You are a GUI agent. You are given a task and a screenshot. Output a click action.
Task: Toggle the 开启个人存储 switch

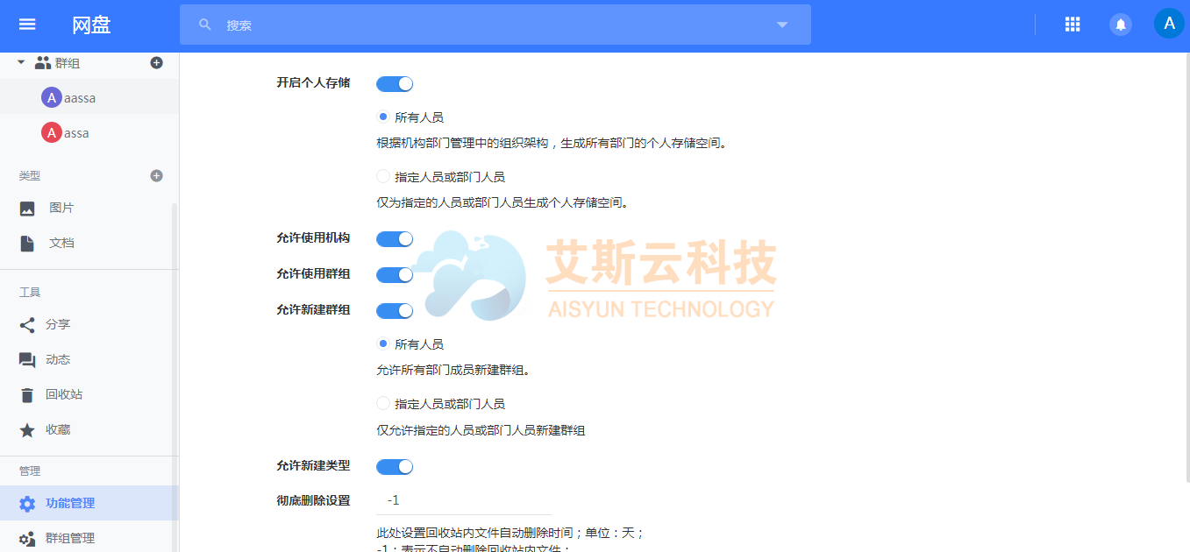click(x=395, y=84)
